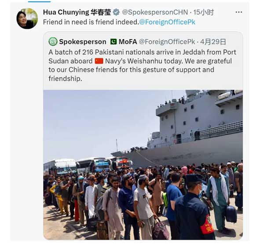Image resolution: width=264 pixels, height=249 pixels.
Task: Click the Pakistan MoFA round avatar
Action: point(53,41)
